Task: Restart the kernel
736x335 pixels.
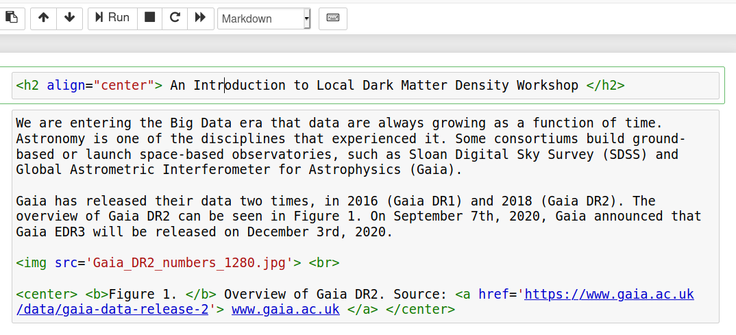Action: (x=175, y=18)
